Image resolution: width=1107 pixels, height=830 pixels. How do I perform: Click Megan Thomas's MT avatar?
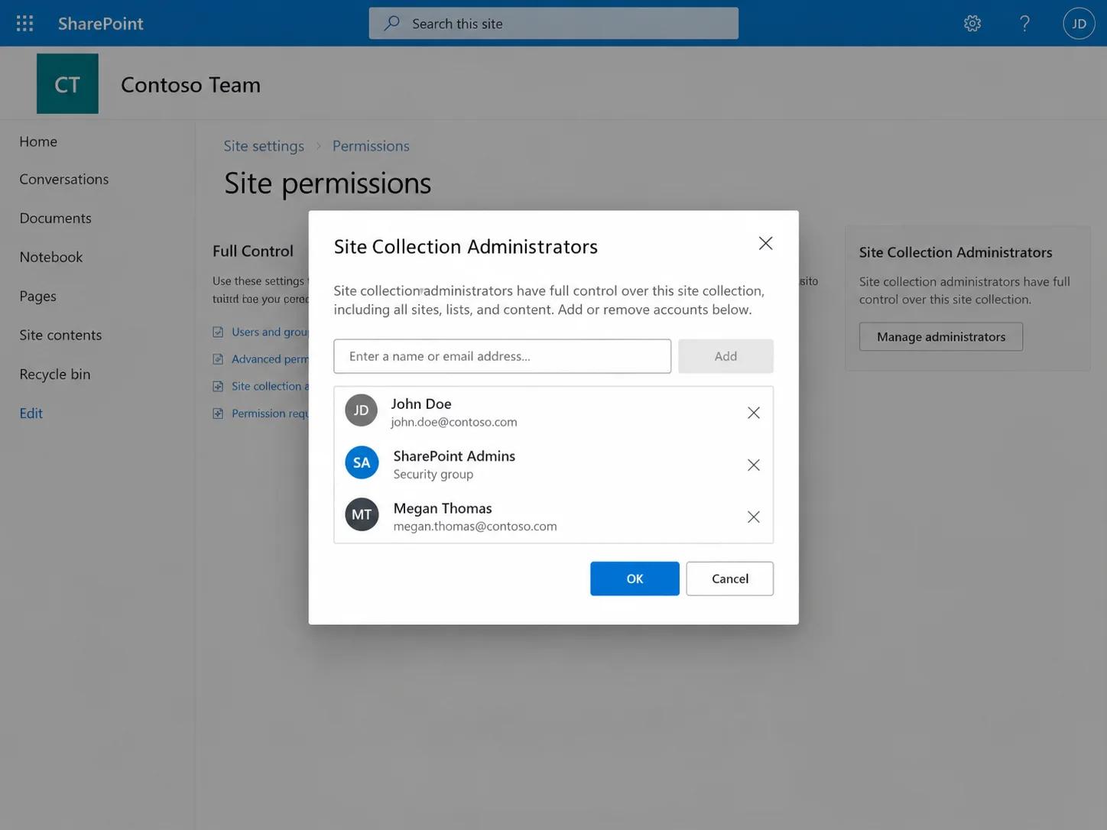(x=362, y=514)
